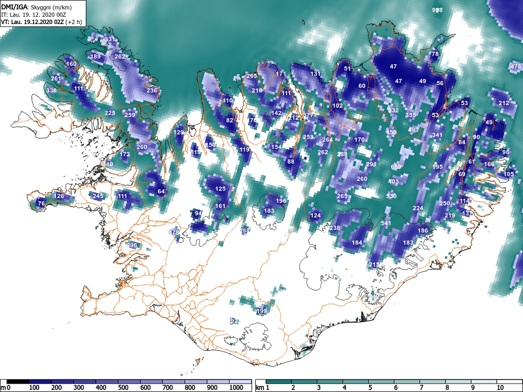
Task: Click the map value 377
Action: 308,114
